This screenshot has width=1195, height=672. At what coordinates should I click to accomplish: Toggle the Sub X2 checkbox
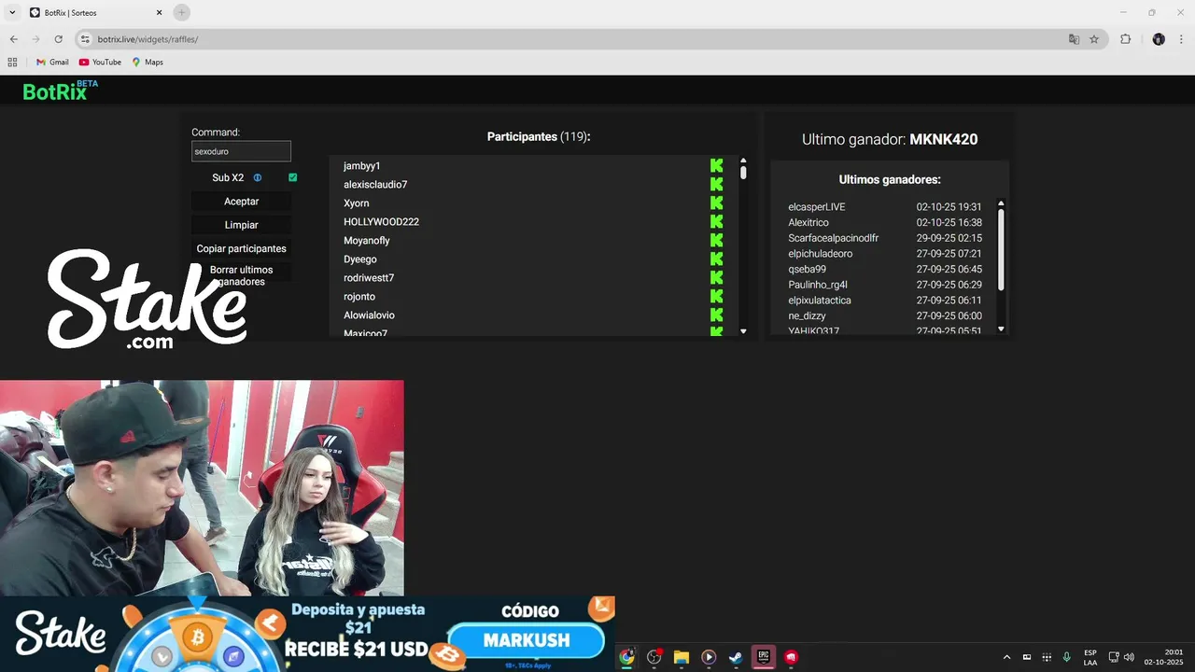tap(293, 177)
